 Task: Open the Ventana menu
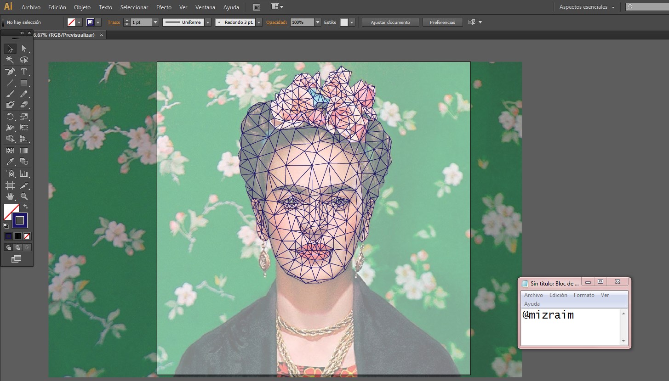[204, 7]
